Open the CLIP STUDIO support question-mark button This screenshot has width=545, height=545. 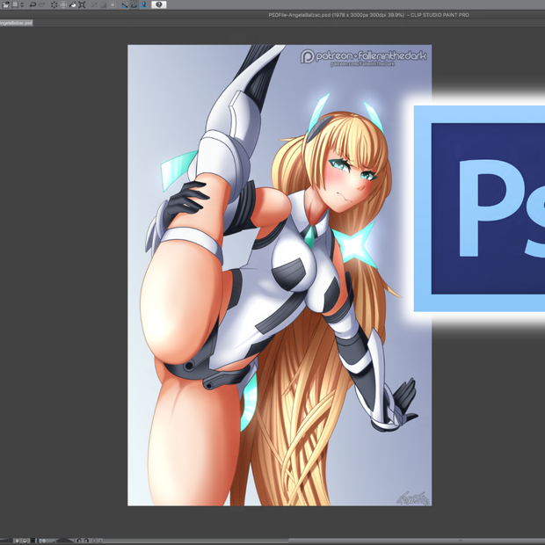pos(159,4)
